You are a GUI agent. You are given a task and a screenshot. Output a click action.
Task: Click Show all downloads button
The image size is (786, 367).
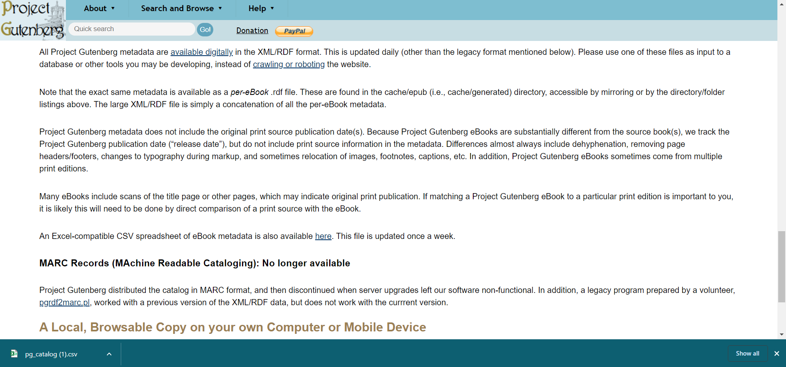coord(747,353)
